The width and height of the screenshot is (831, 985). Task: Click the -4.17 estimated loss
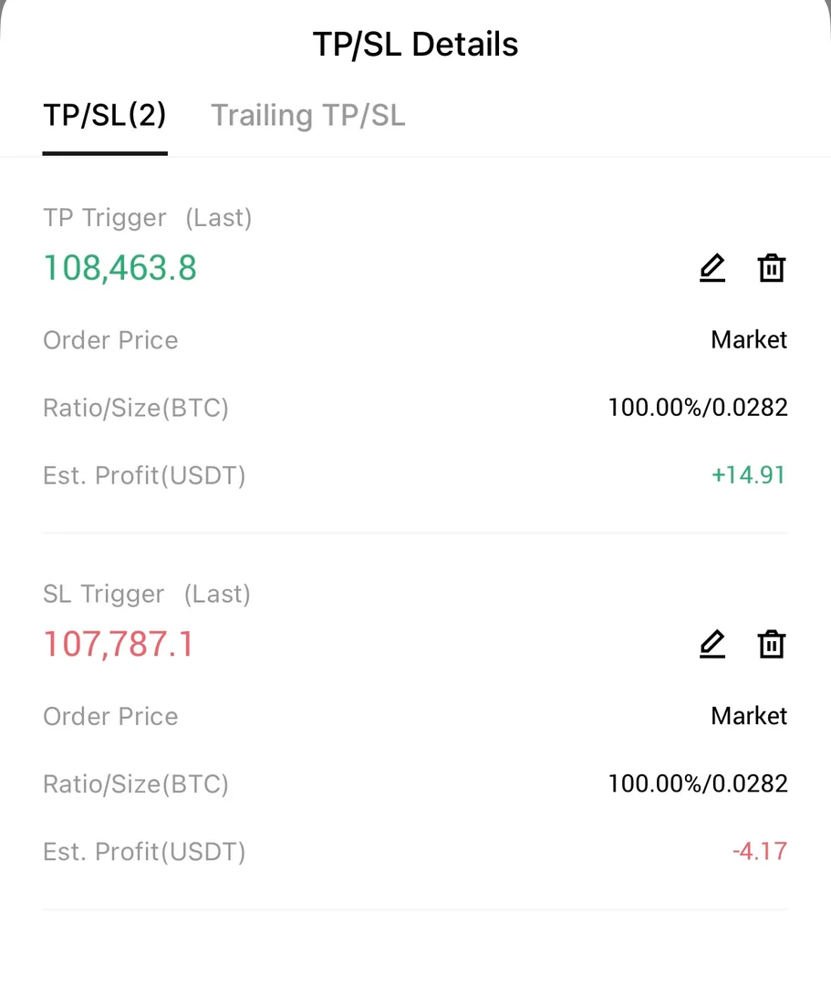(759, 852)
